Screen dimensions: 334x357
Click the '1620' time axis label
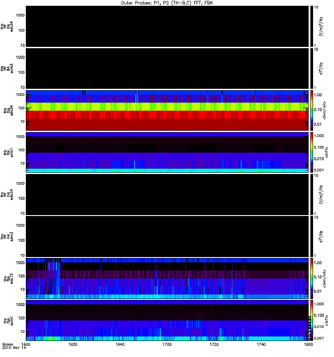click(x=73, y=344)
